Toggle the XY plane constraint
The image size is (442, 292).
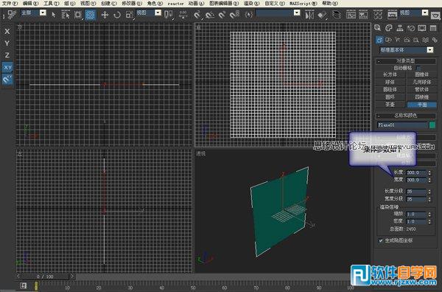click(x=7, y=67)
